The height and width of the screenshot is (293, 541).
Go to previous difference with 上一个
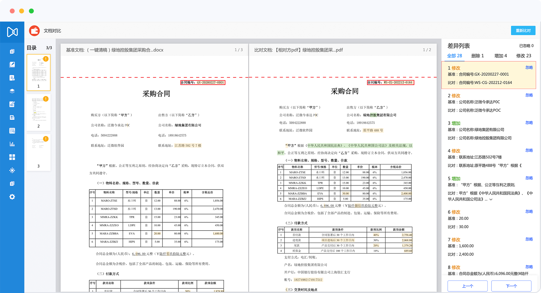tap(467, 286)
